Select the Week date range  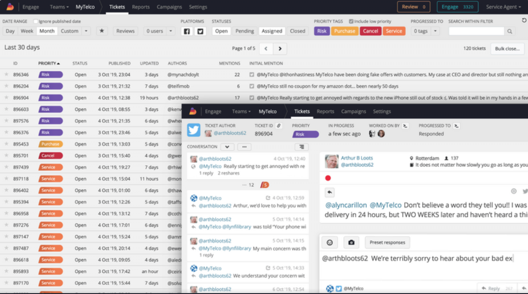pos(27,31)
